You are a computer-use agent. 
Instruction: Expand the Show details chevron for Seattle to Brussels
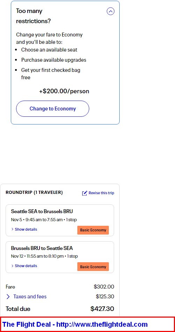click(x=13, y=229)
